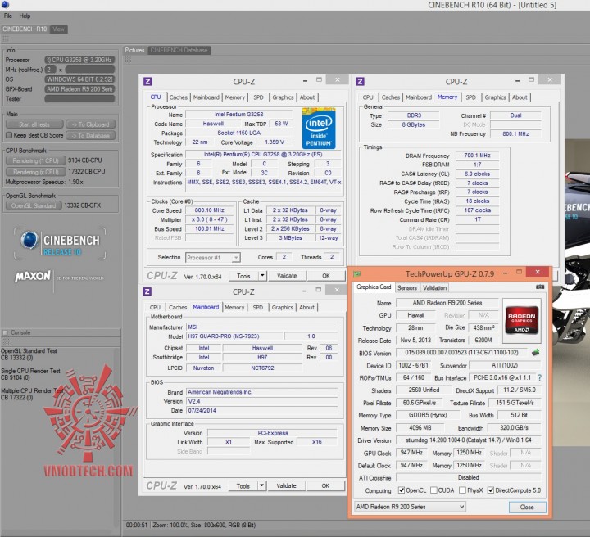Screen dimensions: 590x537
Task: Click the Intel Pentium G3258 name value
Action: [x=239, y=114]
